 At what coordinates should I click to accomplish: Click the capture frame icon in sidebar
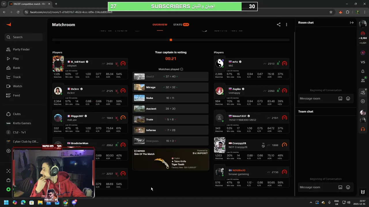pos(8,171)
